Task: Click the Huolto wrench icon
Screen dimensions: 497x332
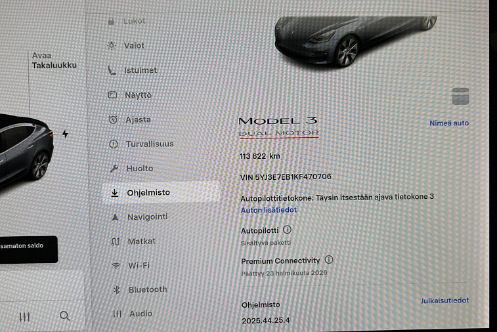Action: point(113,169)
